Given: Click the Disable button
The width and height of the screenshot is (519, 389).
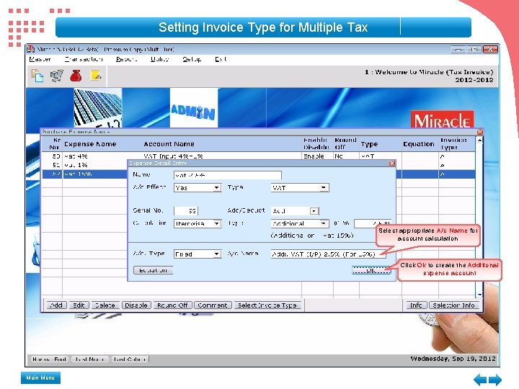Looking at the screenshot, I should [136, 305].
